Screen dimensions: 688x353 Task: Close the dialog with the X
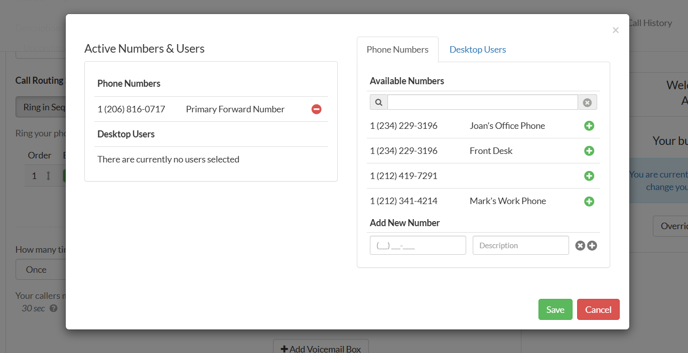tap(615, 30)
